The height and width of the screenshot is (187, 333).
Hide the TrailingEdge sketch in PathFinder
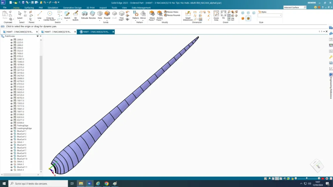pyautogui.click(x=11, y=125)
